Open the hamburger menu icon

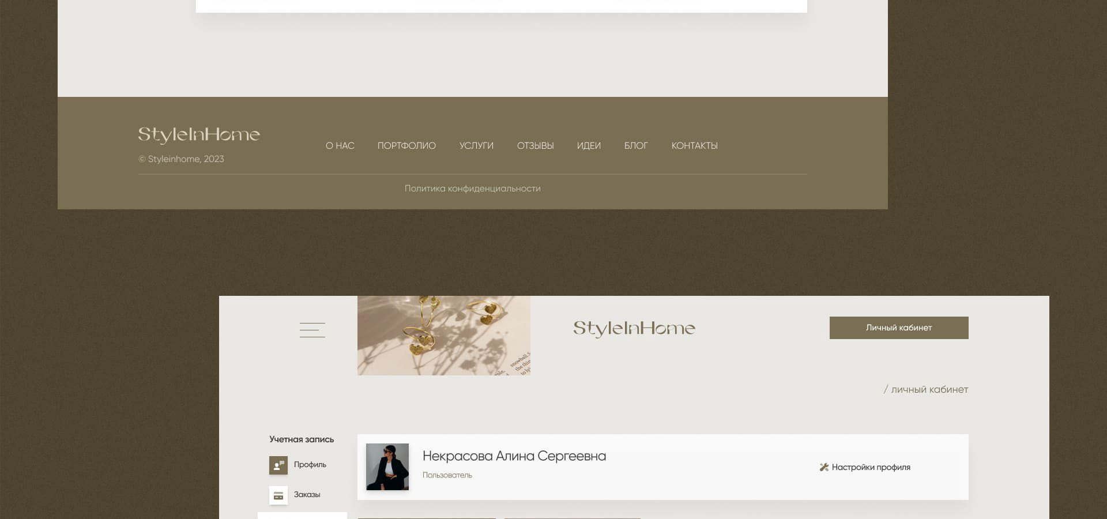click(312, 330)
